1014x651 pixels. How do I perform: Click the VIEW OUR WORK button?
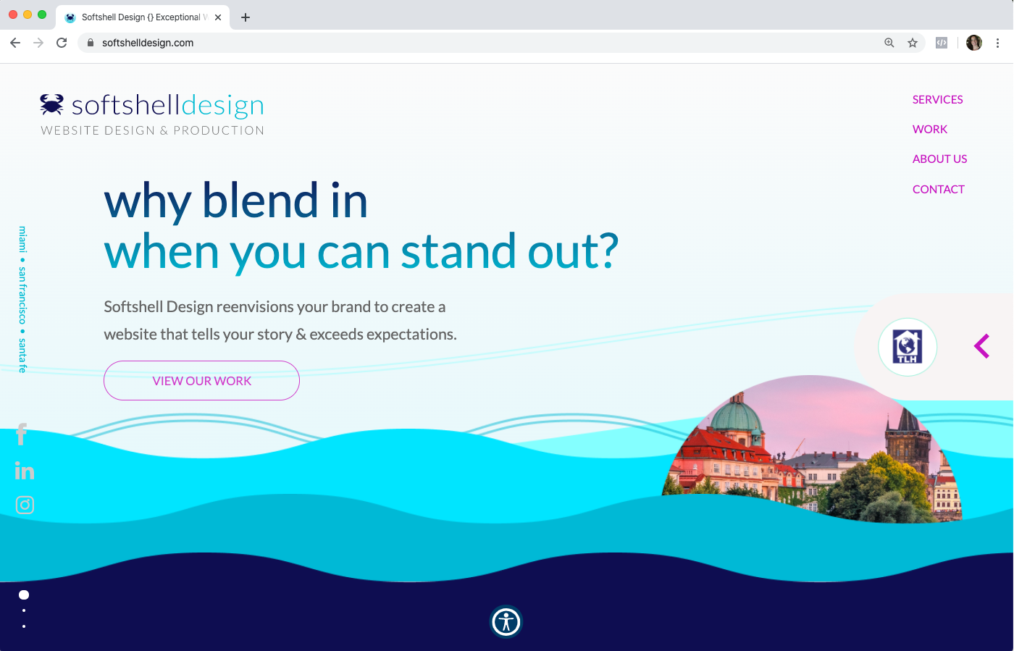(201, 380)
